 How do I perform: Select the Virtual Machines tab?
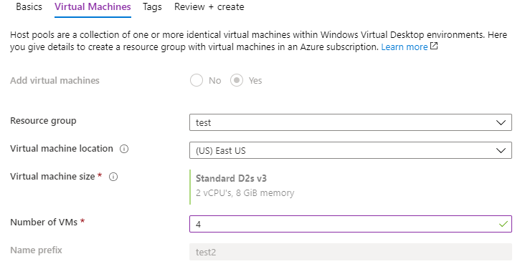(x=93, y=7)
